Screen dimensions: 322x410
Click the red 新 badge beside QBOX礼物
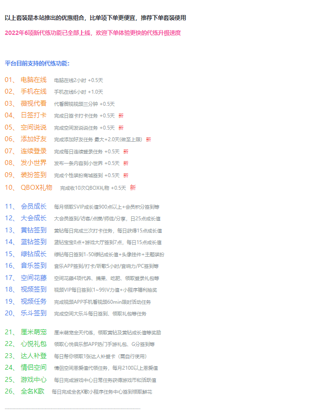(133, 188)
